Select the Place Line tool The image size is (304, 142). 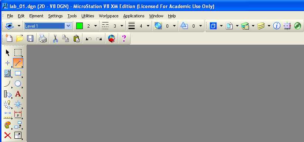pos(18,63)
